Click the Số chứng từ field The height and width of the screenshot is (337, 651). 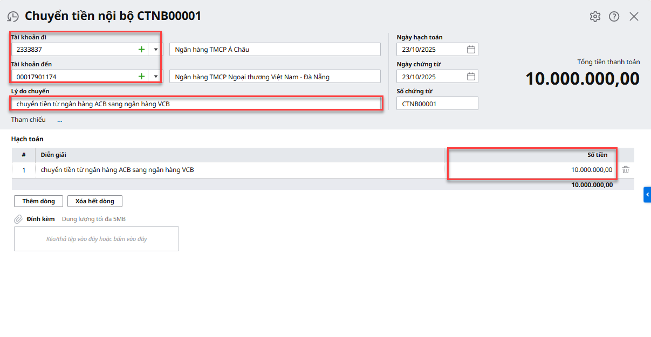(x=437, y=104)
